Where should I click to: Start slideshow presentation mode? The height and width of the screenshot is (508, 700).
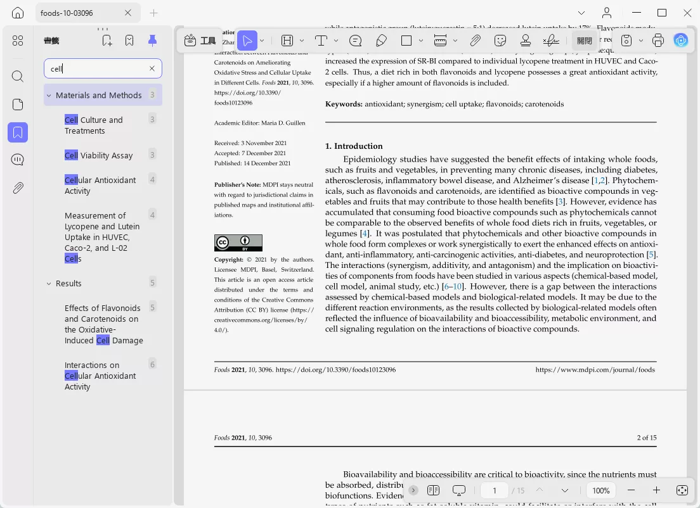459,490
